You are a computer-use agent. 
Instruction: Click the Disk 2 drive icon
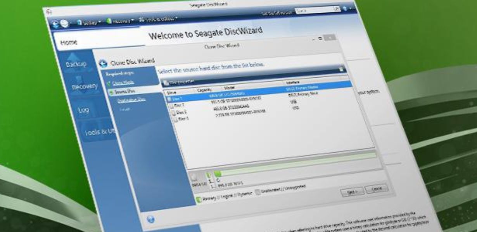pyautogui.click(x=174, y=112)
